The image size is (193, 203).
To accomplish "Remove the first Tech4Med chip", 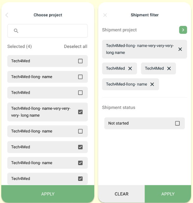I will point(130,68).
